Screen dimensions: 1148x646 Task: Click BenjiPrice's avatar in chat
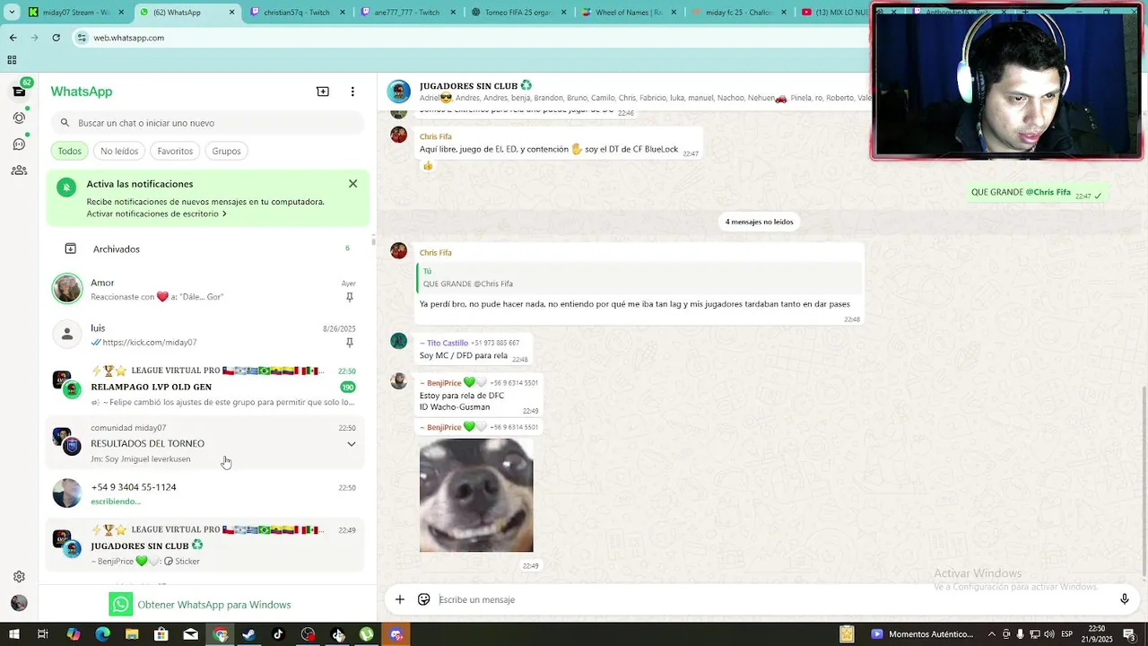click(x=399, y=380)
